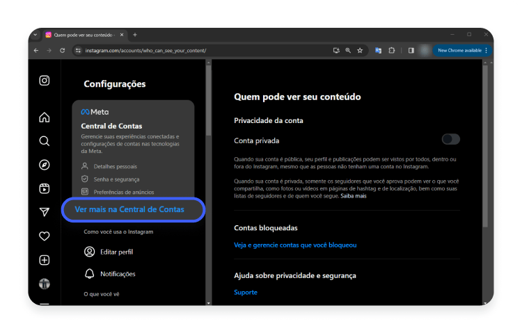The image size is (522, 333).
Task: Click the settings list scroll down arrow
Action: click(208, 303)
